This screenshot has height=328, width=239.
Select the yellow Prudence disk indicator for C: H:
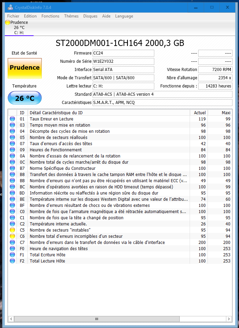click(8, 23)
